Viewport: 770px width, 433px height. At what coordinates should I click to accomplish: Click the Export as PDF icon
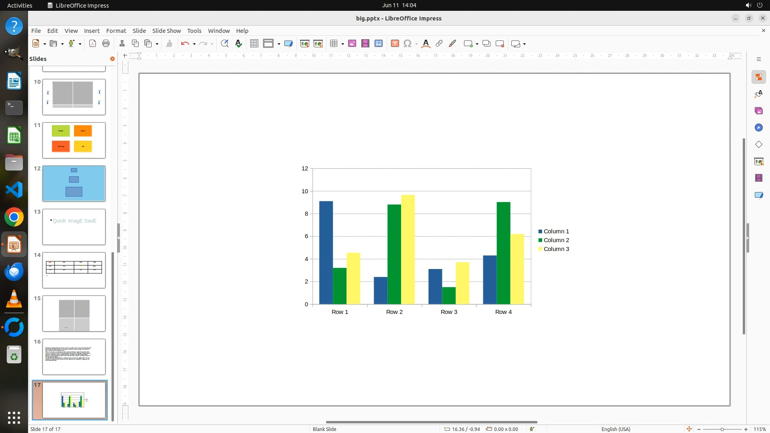pyautogui.click(x=93, y=44)
